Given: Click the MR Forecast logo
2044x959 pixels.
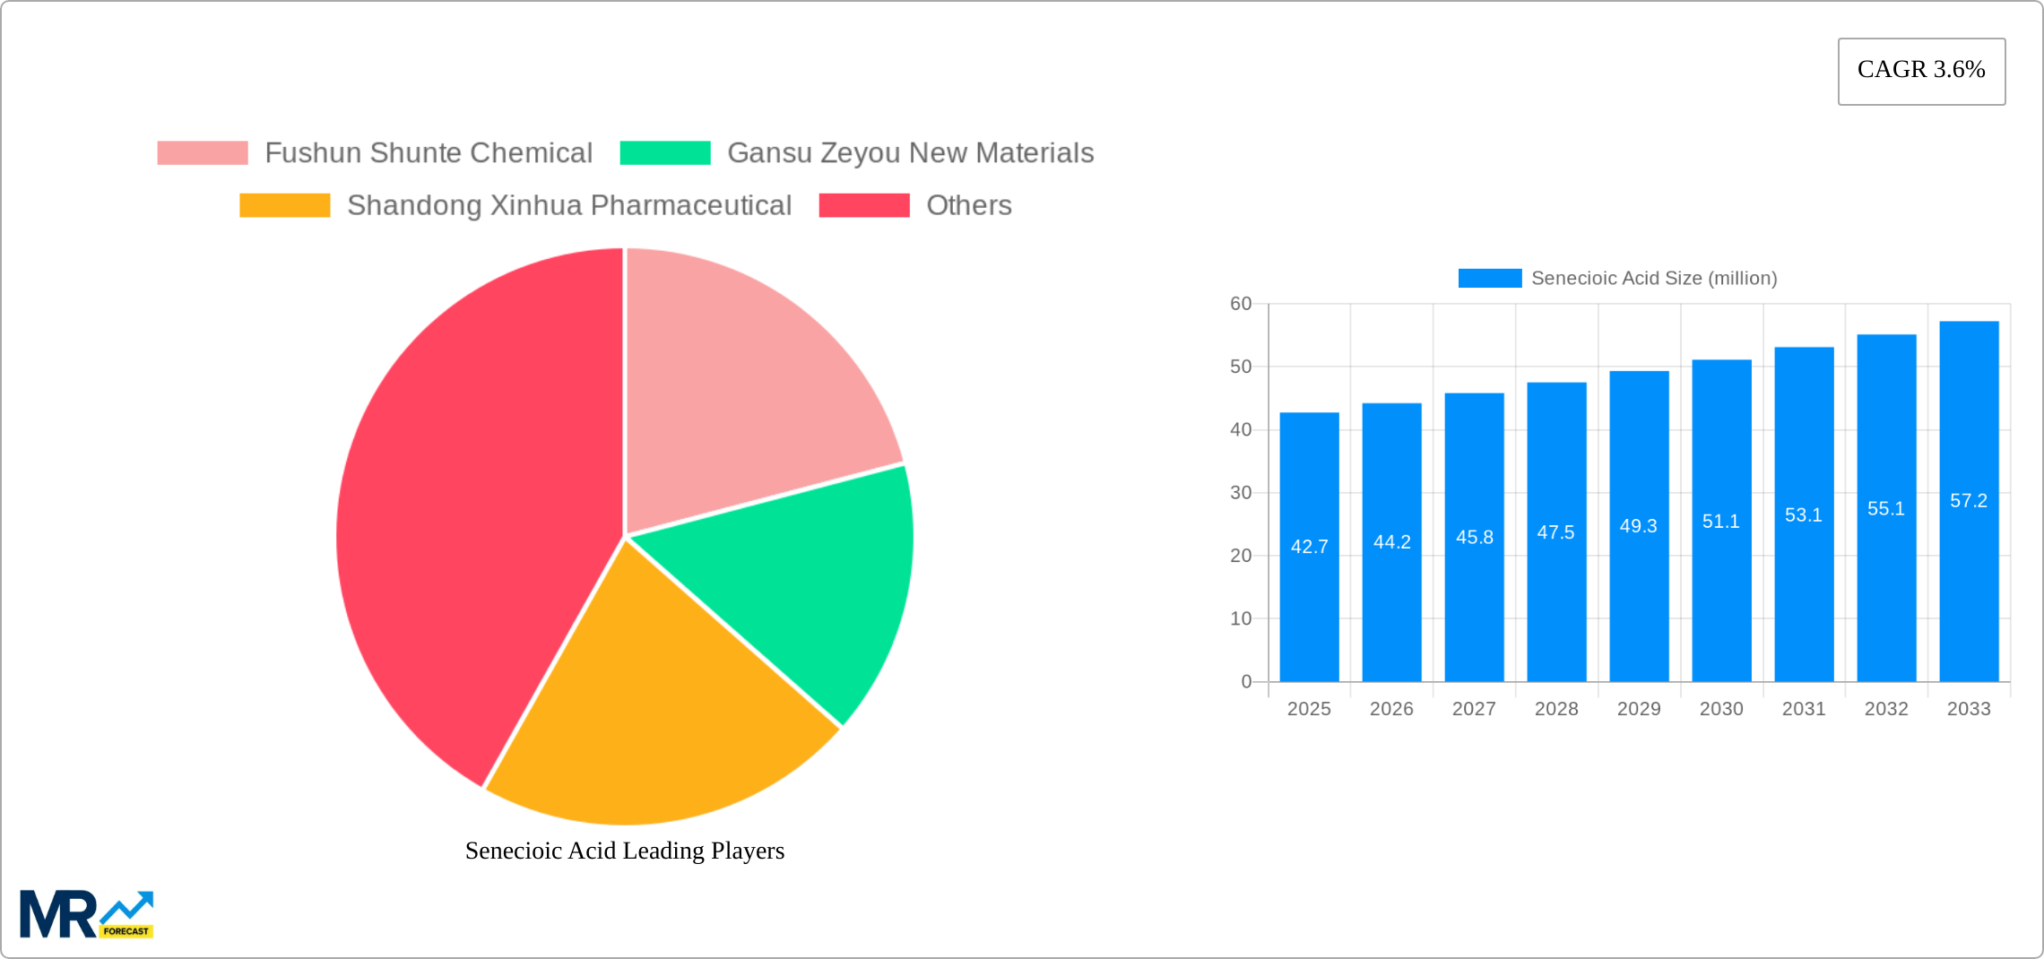Looking at the screenshot, I should (87, 912).
